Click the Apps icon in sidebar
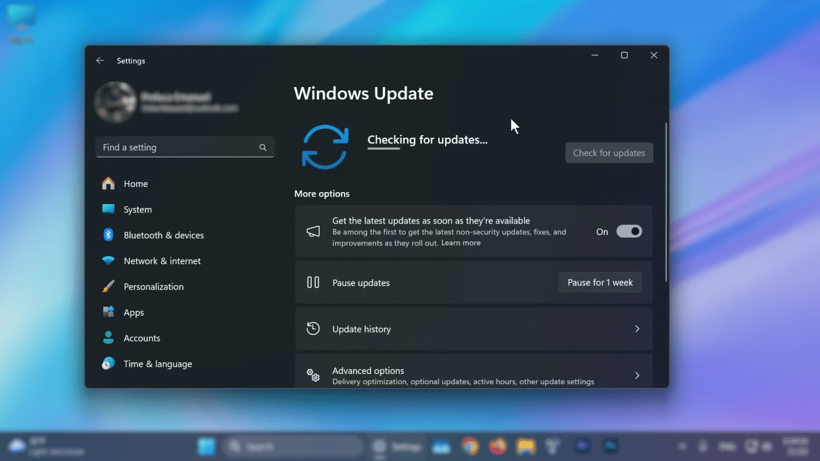This screenshot has width=820, height=461. pos(108,312)
